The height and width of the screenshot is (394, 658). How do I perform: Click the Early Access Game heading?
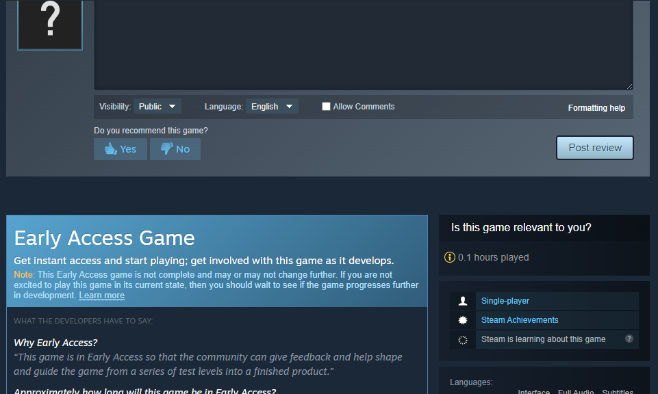tap(104, 238)
